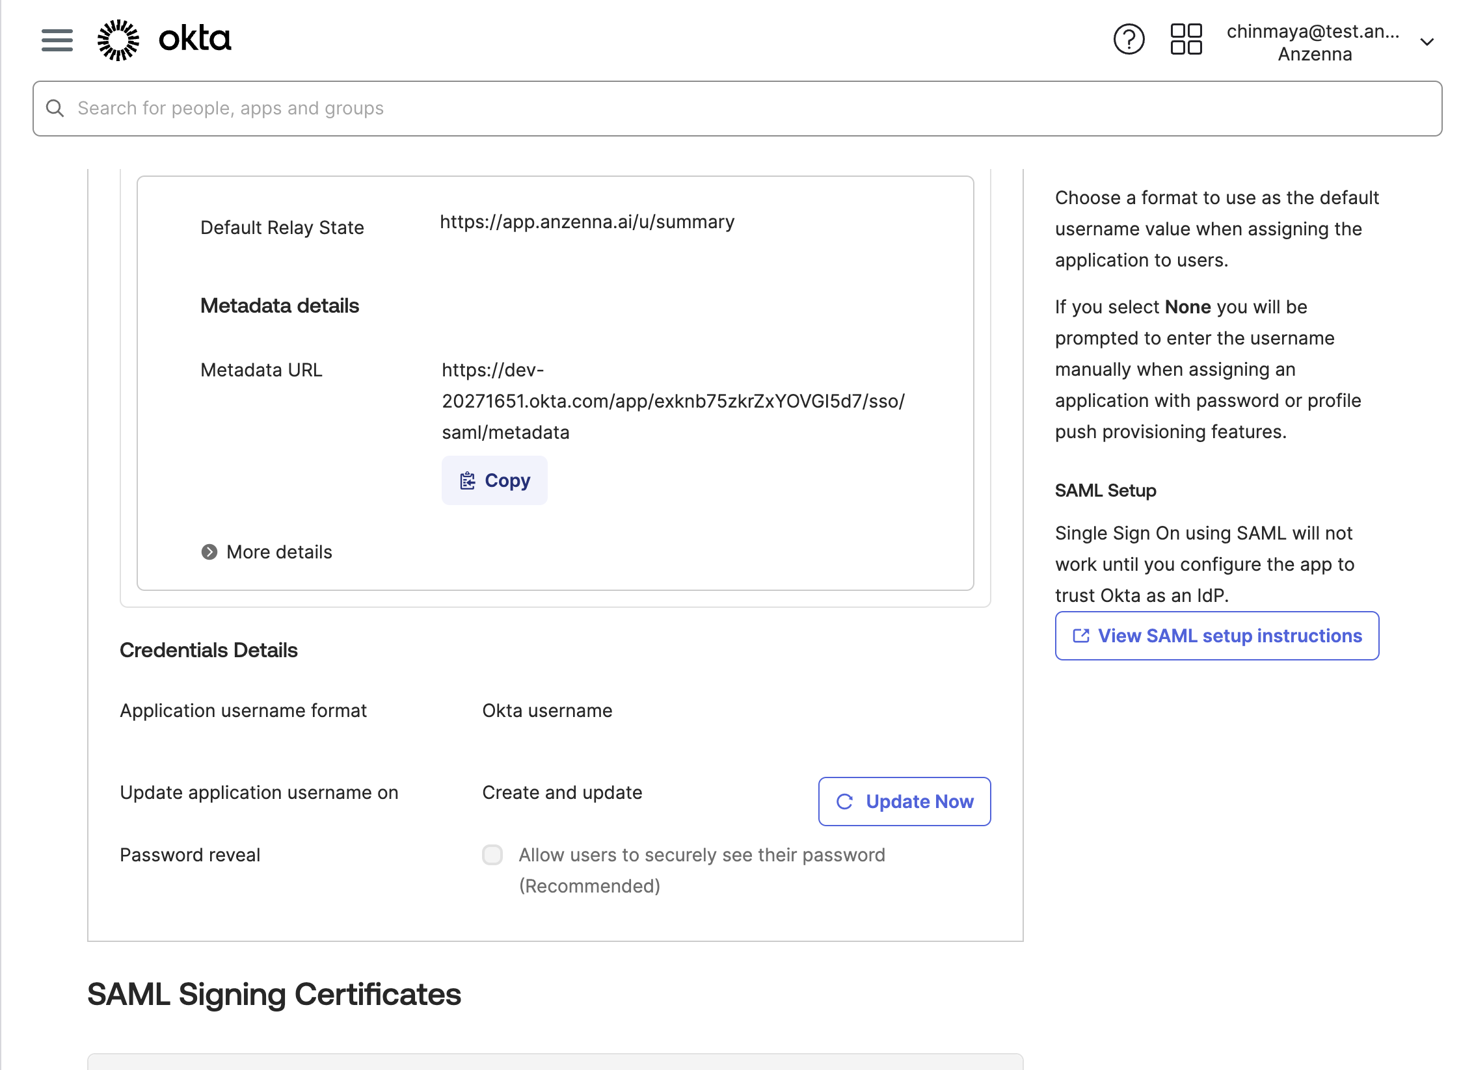Click the 'Allow users to securely see their password' label
The width and height of the screenshot is (1474, 1070).
click(x=701, y=855)
